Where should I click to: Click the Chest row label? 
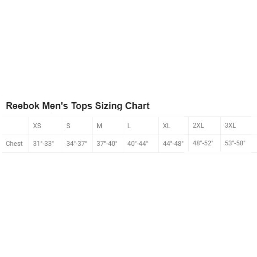[x=14, y=144]
